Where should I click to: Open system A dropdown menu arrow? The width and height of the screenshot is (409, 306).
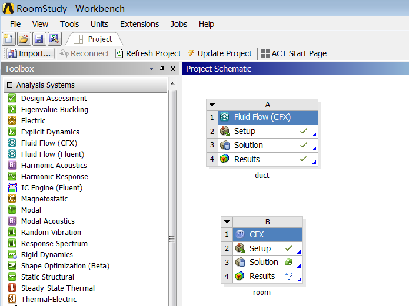(x=212, y=105)
